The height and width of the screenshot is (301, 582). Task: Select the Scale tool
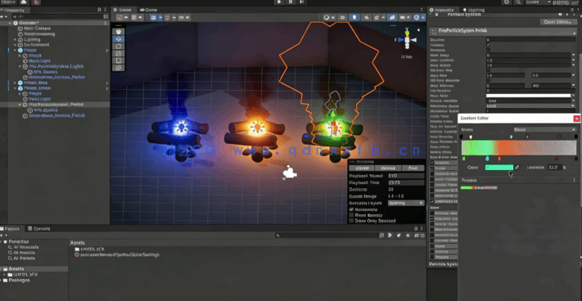coord(119,53)
